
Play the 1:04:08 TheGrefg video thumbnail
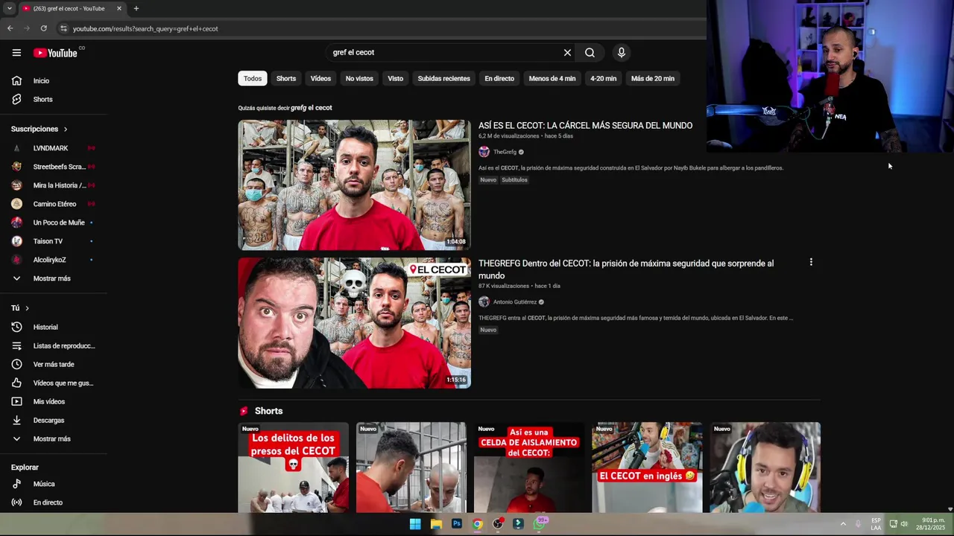point(354,185)
